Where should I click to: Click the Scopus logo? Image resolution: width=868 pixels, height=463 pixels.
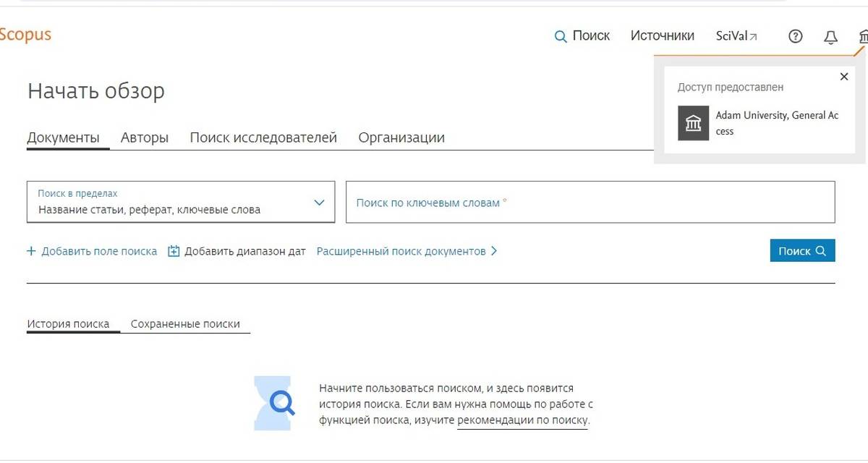click(25, 35)
